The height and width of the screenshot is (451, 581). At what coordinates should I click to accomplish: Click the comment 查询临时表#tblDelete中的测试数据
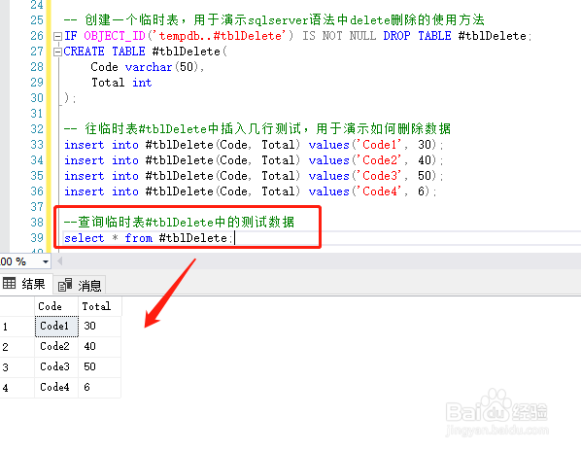180,223
